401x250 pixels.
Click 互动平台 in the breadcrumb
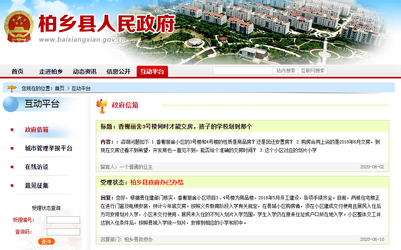(x=81, y=88)
